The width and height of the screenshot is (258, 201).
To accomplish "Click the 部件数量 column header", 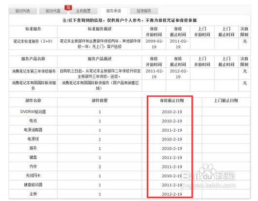I will pyautogui.click(x=100, y=101).
